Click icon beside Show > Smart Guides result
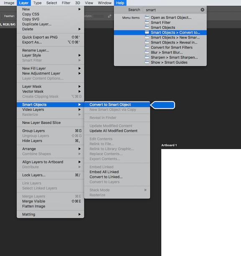The height and width of the screenshot is (256, 241). coord(147,62)
